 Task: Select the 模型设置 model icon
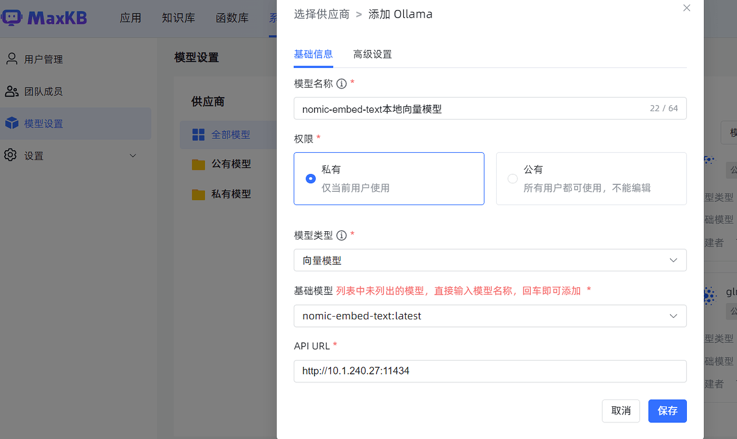tap(12, 123)
